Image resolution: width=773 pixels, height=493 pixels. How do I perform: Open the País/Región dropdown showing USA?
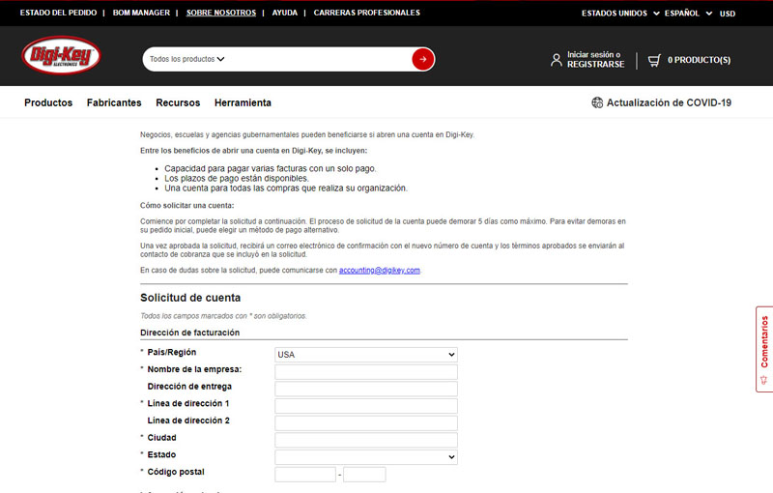tap(365, 355)
